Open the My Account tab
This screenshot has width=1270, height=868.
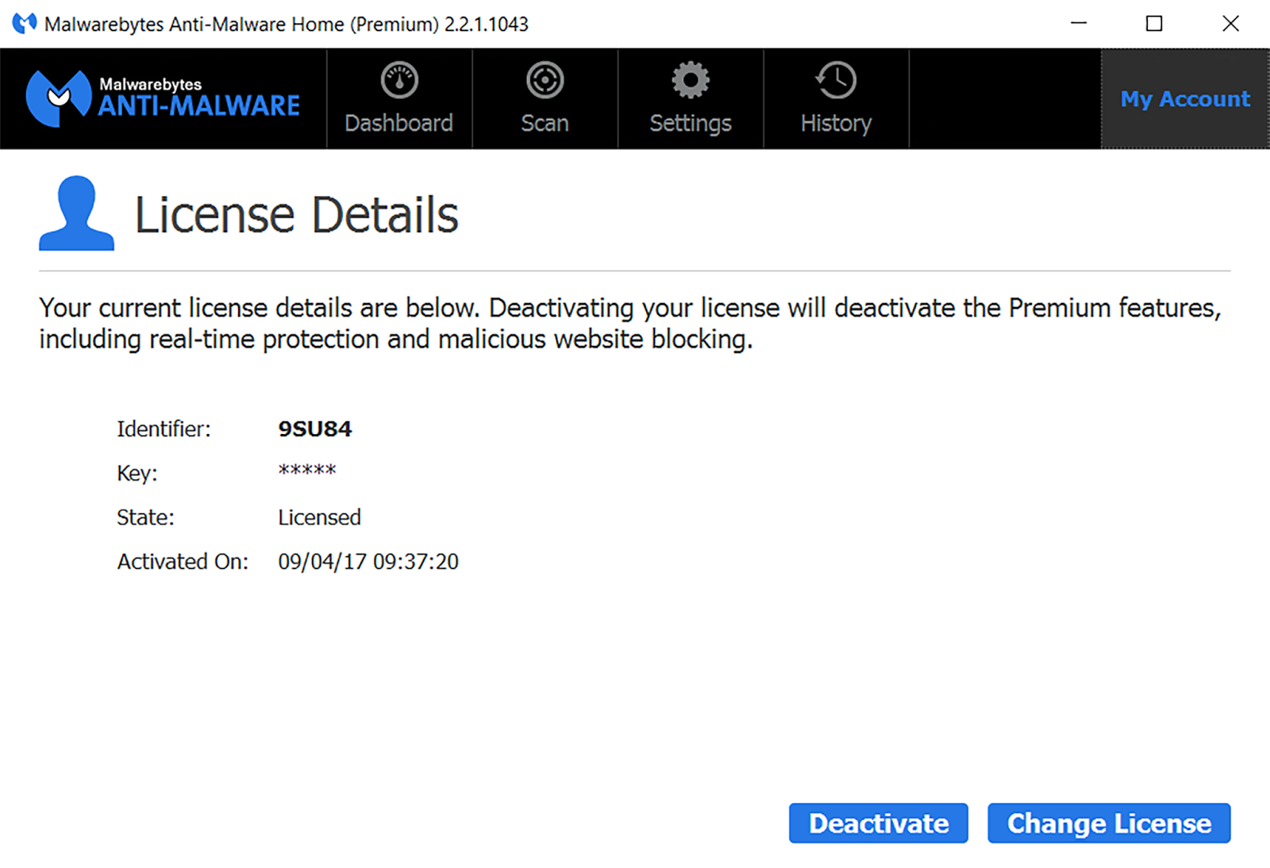(1185, 98)
